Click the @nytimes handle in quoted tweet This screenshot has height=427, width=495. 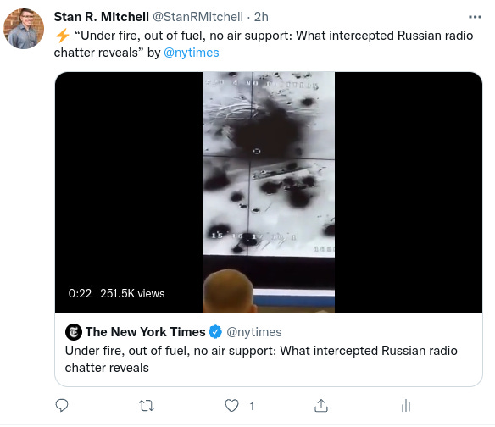tap(254, 332)
